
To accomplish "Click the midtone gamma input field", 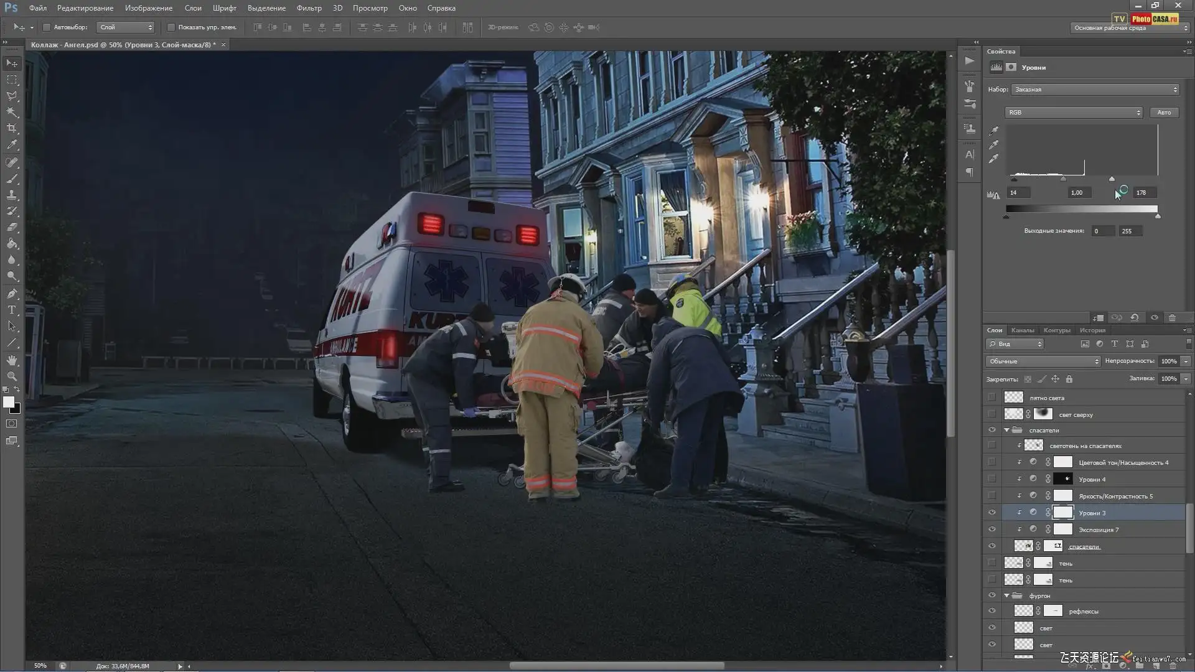I will click(x=1077, y=193).
